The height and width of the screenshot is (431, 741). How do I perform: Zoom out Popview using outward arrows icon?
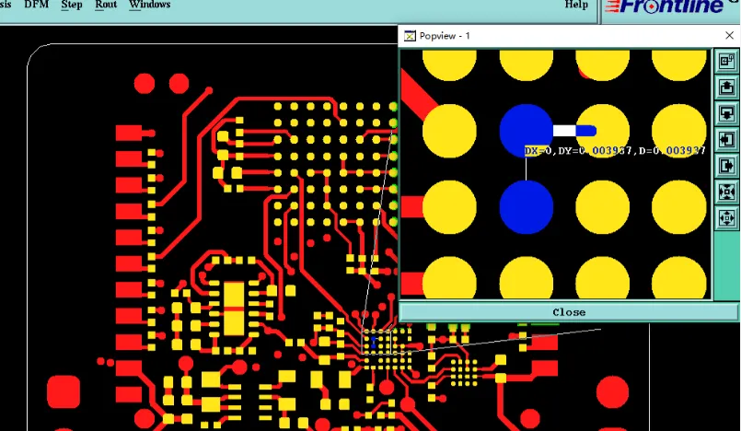pyautogui.click(x=726, y=218)
